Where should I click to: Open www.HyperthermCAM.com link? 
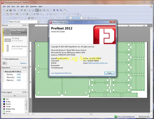(x=61, y=73)
